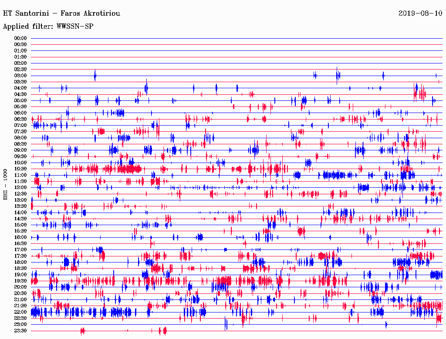Select the 12:00 time label
Viewport: 446px width, 339px height.
20,188
